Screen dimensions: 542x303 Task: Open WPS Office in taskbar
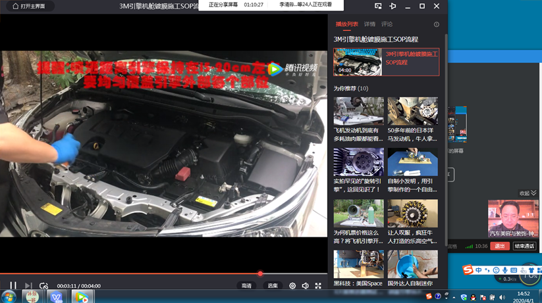tap(57, 297)
